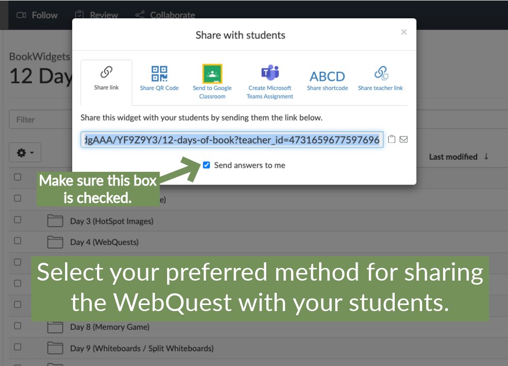The width and height of the screenshot is (508, 366).
Task: Click the folder icon beside Day 3
Action: click(55, 221)
